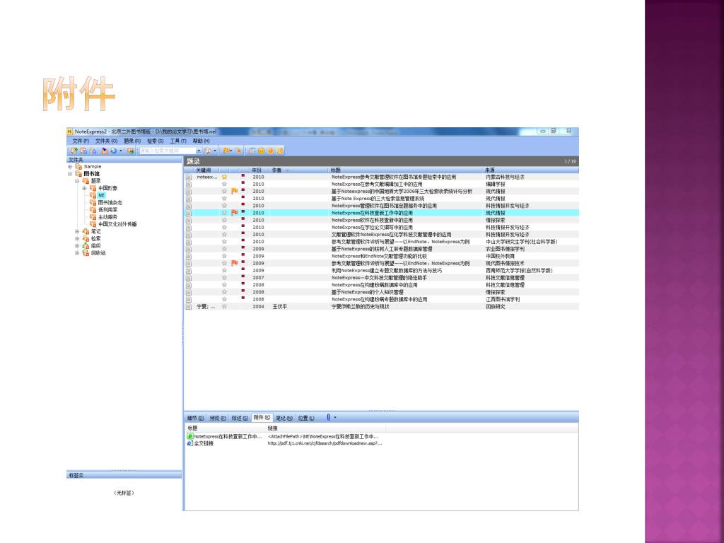Switch to the 综述 tab
This screenshot has height=543, width=724.
[240, 418]
